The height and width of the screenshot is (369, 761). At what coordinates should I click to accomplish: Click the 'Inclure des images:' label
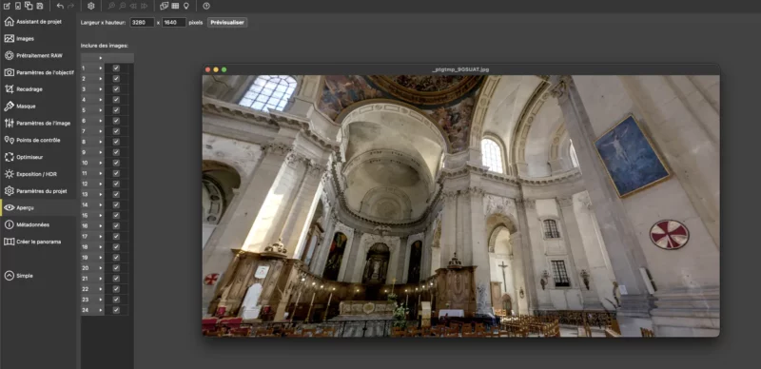[105, 46]
